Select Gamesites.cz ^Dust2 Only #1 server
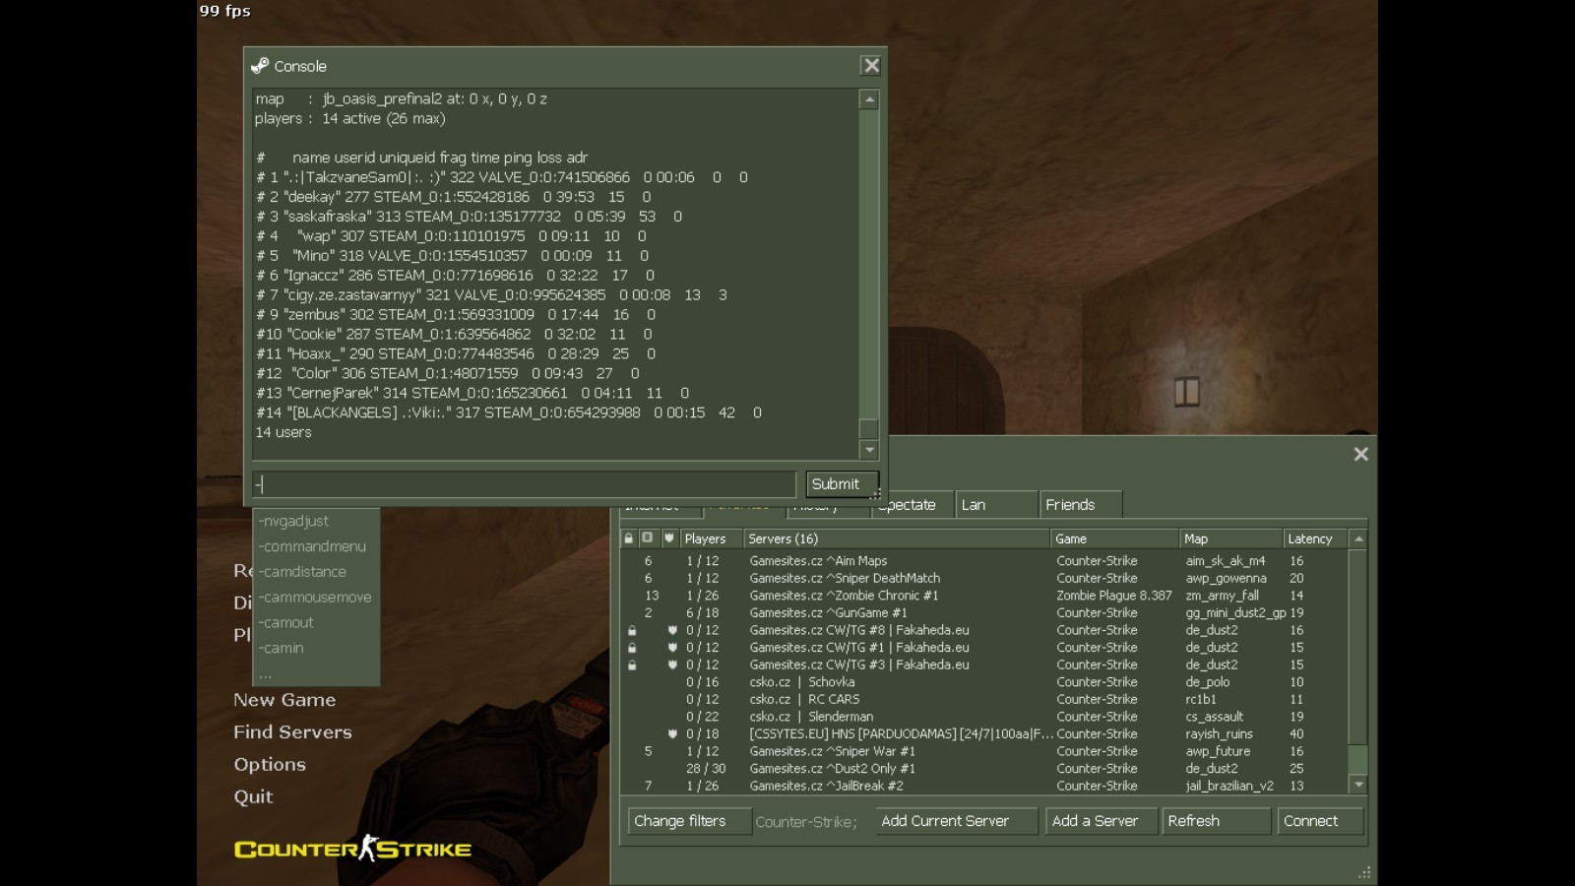This screenshot has width=1575, height=886. (x=984, y=769)
